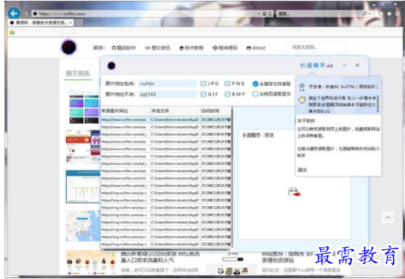The height and width of the screenshot is (279, 405).
Task: Click the refresh icon in address bar
Action: click(x=270, y=13)
